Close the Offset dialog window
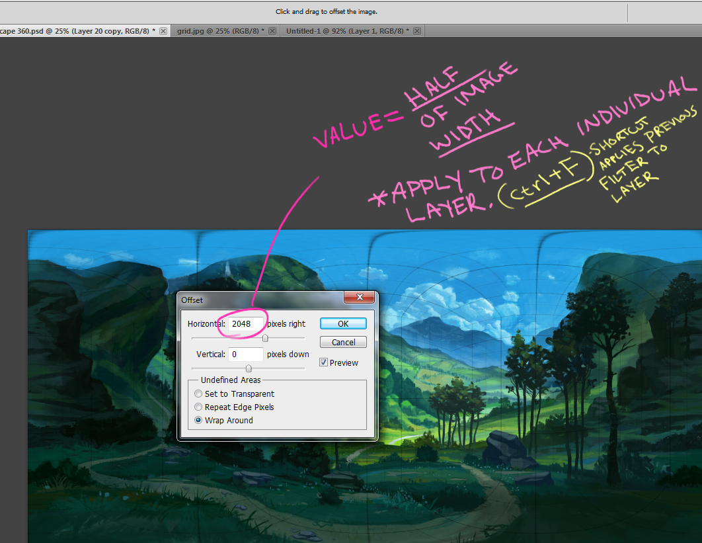Image resolution: width=702 pixels, height=543 pixels. [359, 297]
